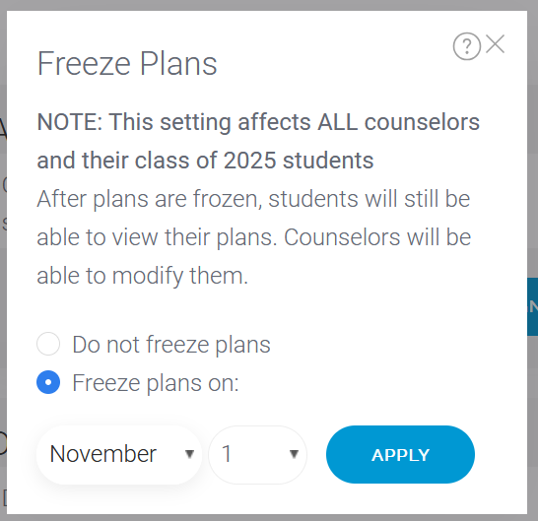Click the blue button behind the dialog
Screen dimensions: 538x521
[532, 306]
